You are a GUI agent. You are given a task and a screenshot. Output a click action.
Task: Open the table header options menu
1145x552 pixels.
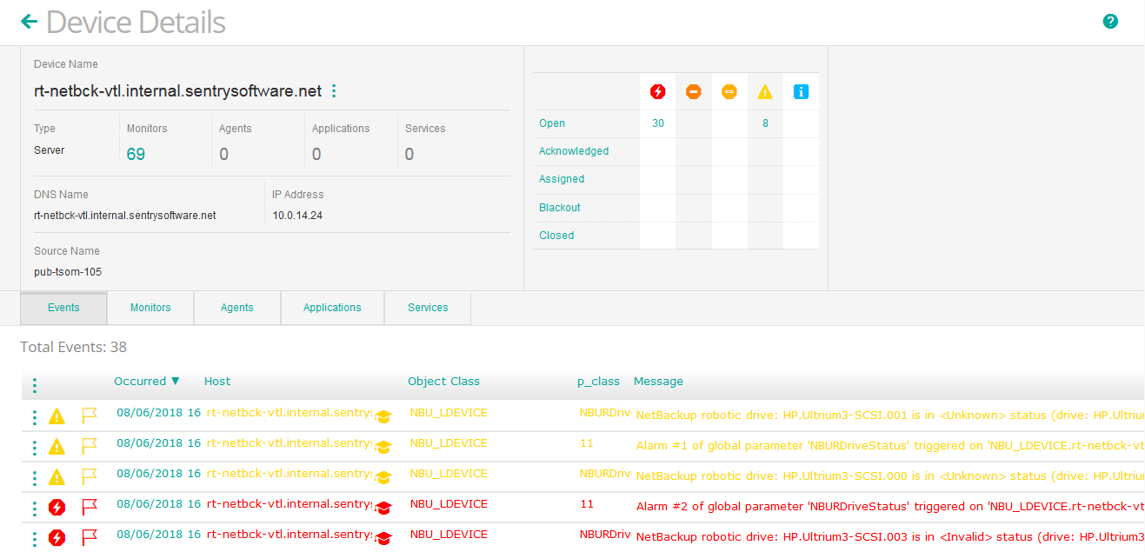tap(34, 384)
